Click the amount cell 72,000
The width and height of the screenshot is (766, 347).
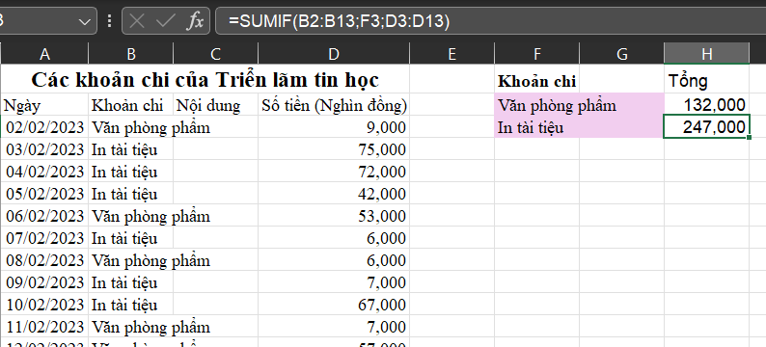[334, 172]
